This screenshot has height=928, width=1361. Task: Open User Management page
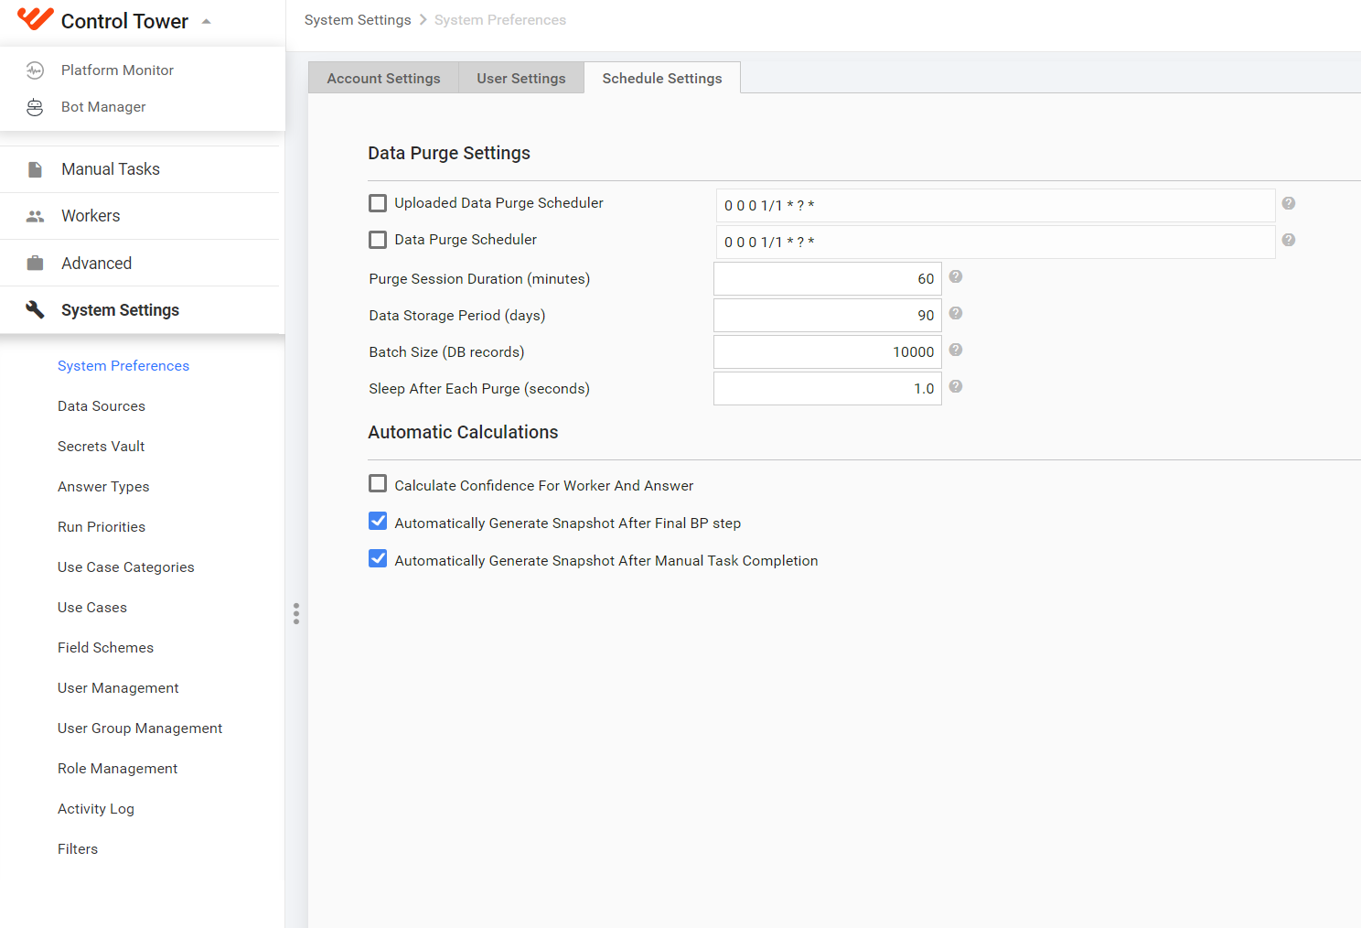(x=118, y=688)
